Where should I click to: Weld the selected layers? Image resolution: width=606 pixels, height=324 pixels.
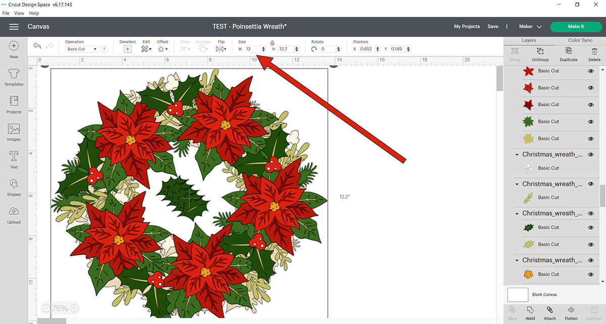coord(530,313)
